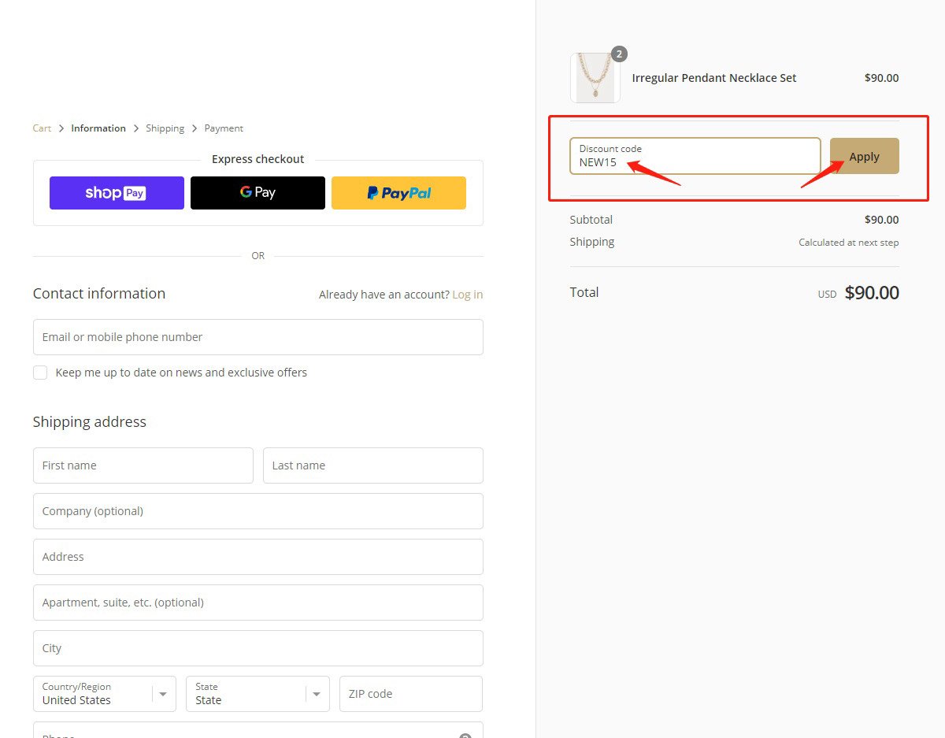Click into the ZIP code field
945x738 pixels.
click(410, 694)
